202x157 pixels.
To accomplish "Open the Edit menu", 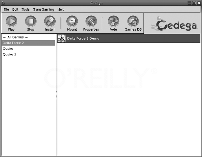I will (15, 9).
